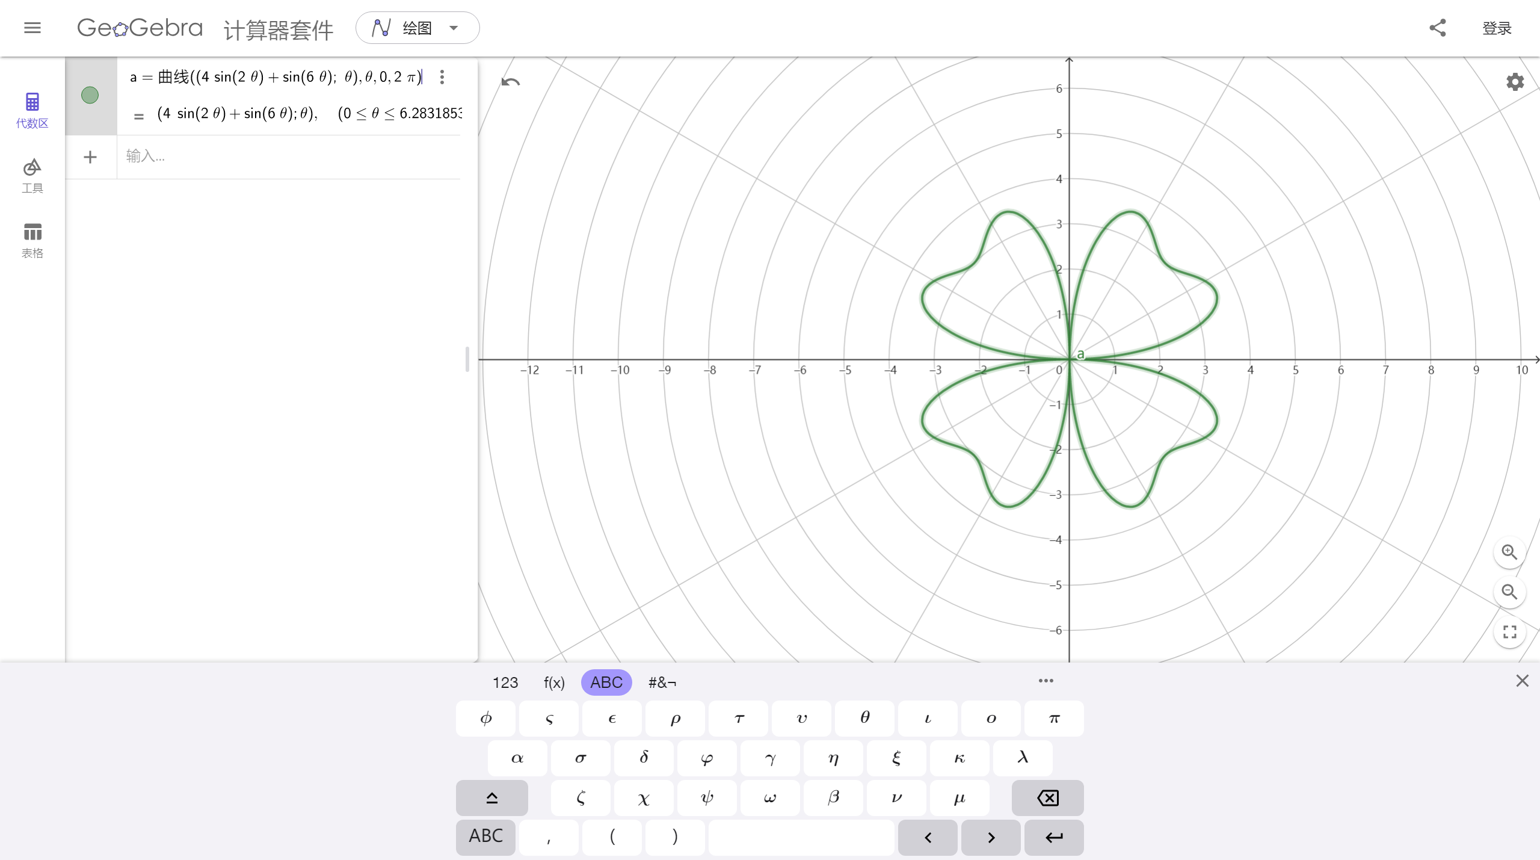This screenshot has height=860, width=1540.
Task: Switch to the 123 keyboard tab
Action: click(505, 682)
